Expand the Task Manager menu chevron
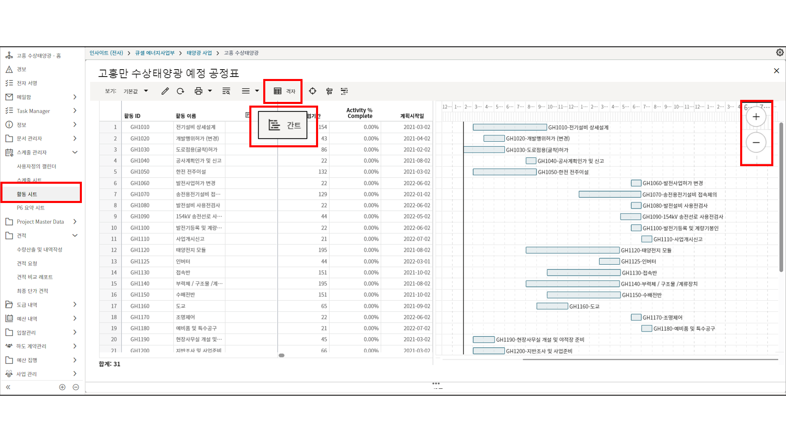 click(x=75, y=110)
